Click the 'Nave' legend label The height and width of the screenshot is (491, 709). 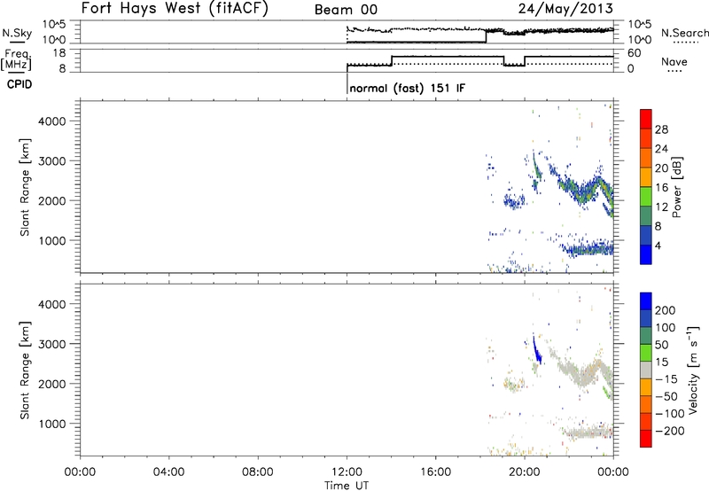click(x=674, y=61)
